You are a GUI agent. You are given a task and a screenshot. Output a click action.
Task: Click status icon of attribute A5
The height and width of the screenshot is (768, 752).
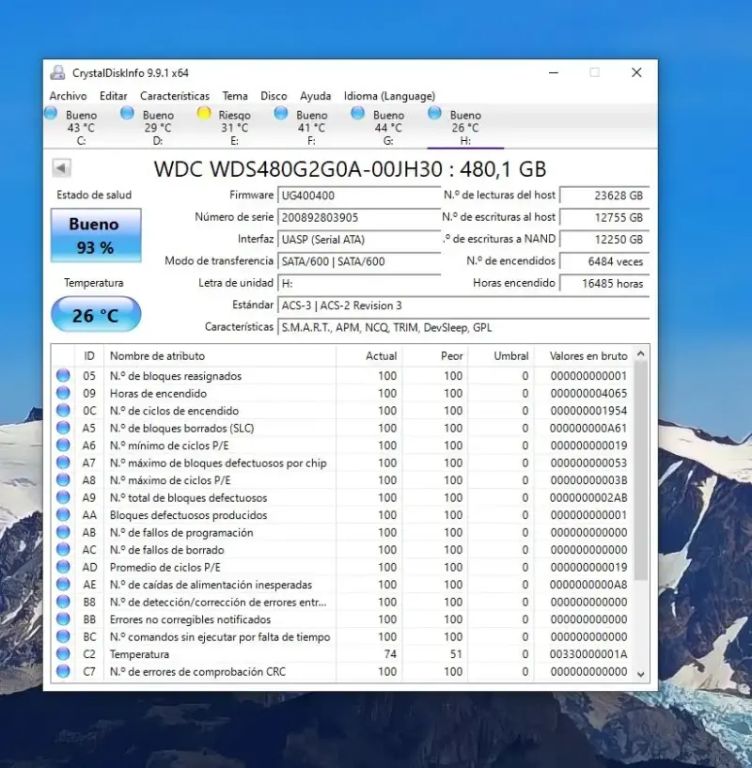pos(63,428)
